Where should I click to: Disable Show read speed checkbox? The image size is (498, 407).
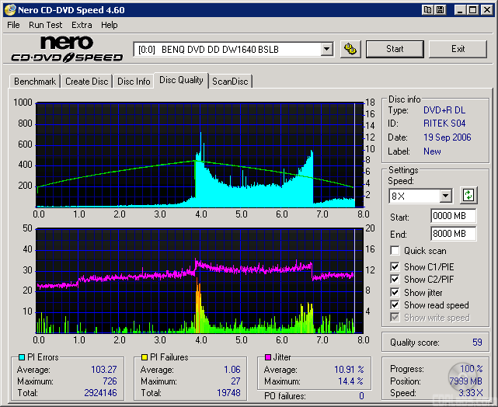pos(395,304)
